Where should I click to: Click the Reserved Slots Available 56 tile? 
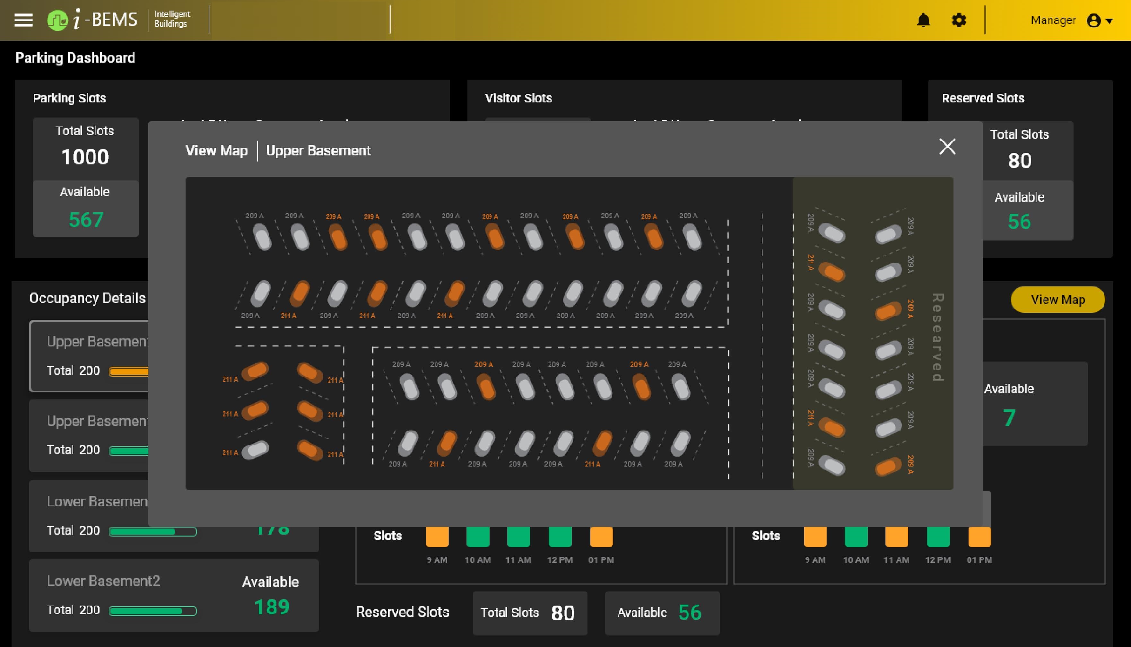662,613
